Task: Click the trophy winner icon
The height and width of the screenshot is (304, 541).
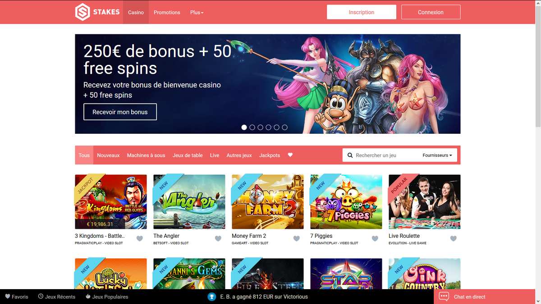Action: point(211,297)
